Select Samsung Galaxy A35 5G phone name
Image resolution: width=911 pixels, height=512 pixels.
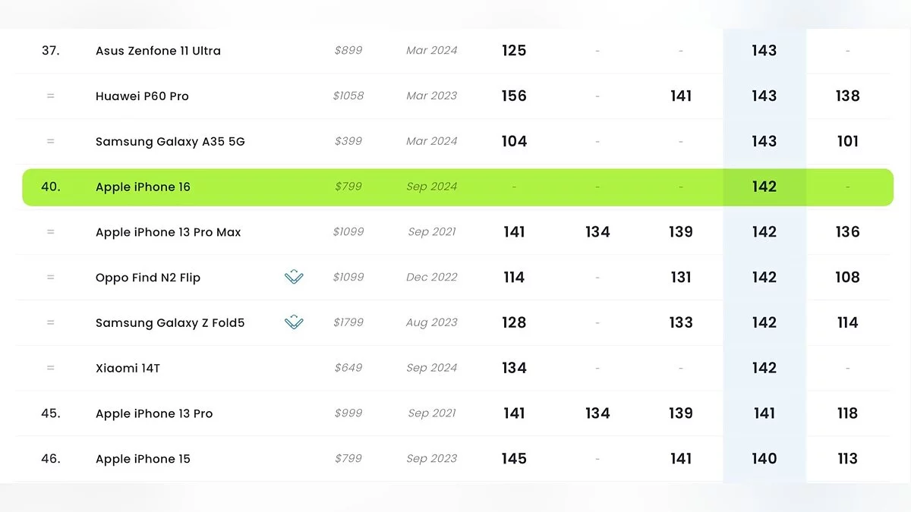tap(170, 142)
